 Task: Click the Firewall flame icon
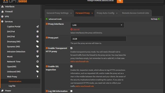[2, 12]
